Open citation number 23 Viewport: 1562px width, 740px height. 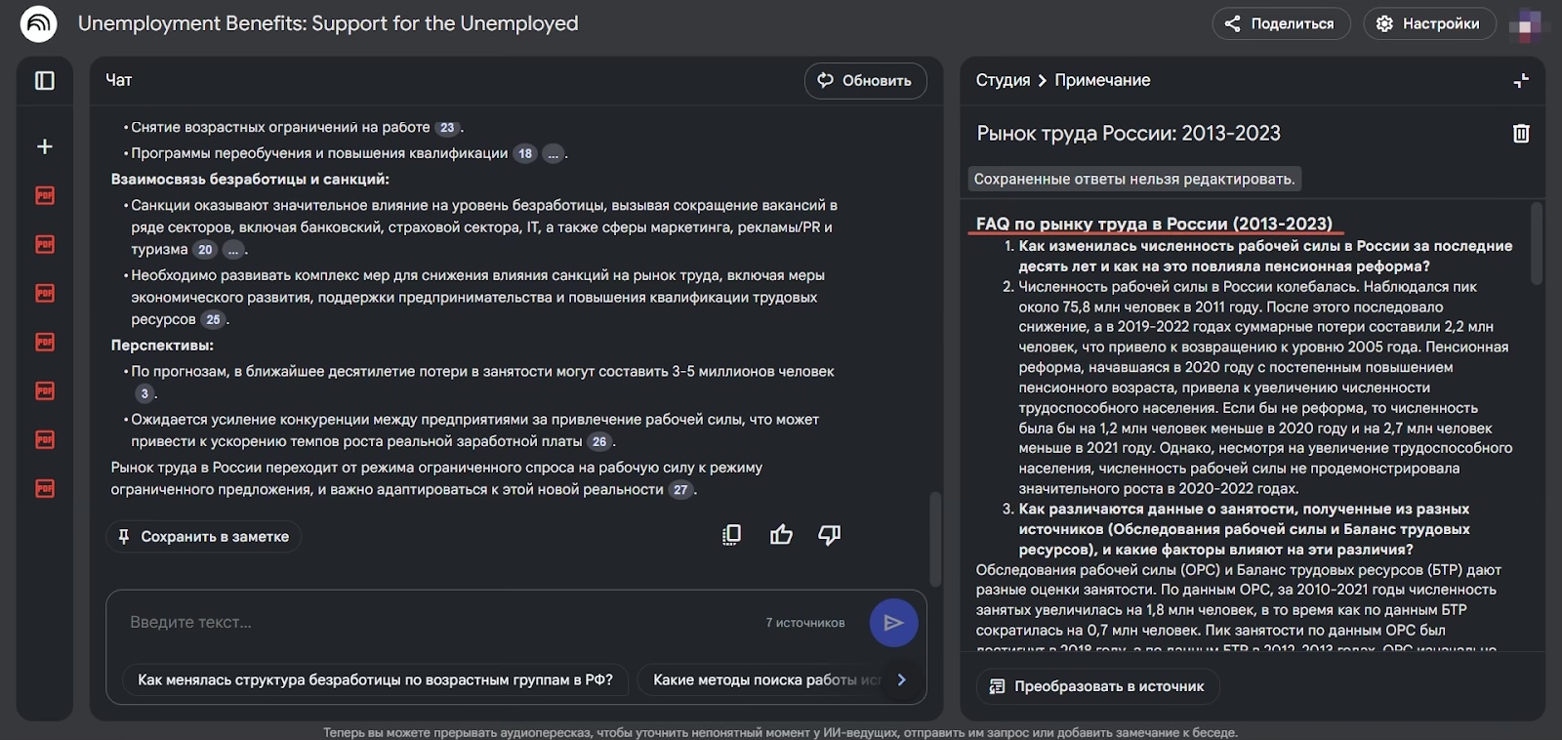[447, 128]
